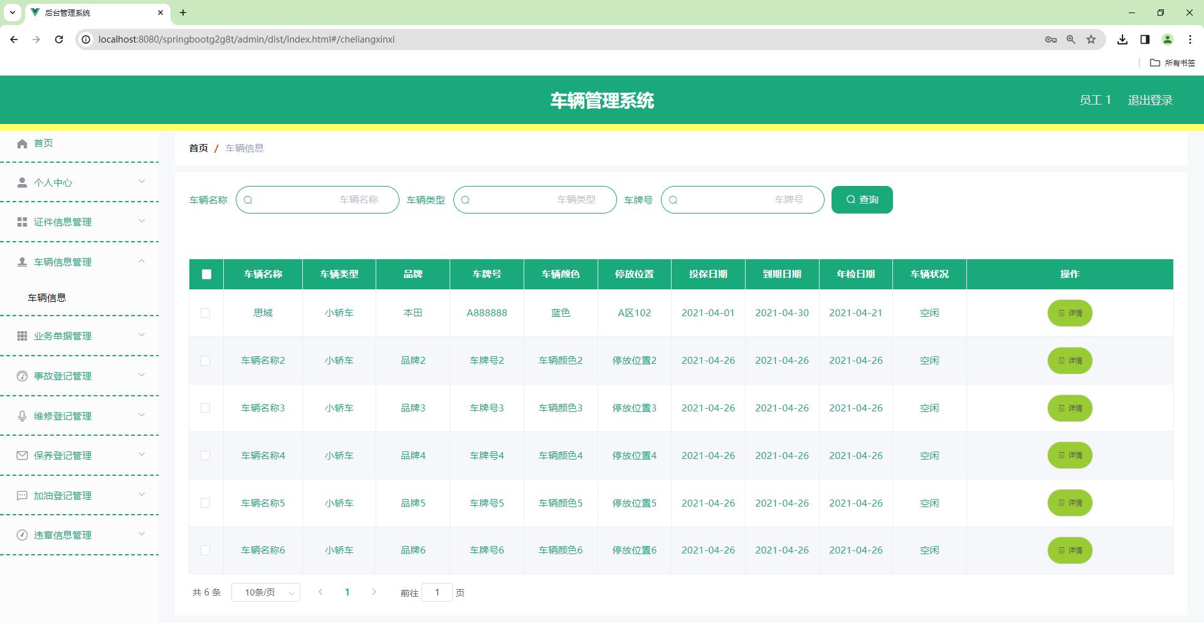Check the row checkbox for 车辆名称6
This screenshot has width=1204, height=623.
pos(205,550)
